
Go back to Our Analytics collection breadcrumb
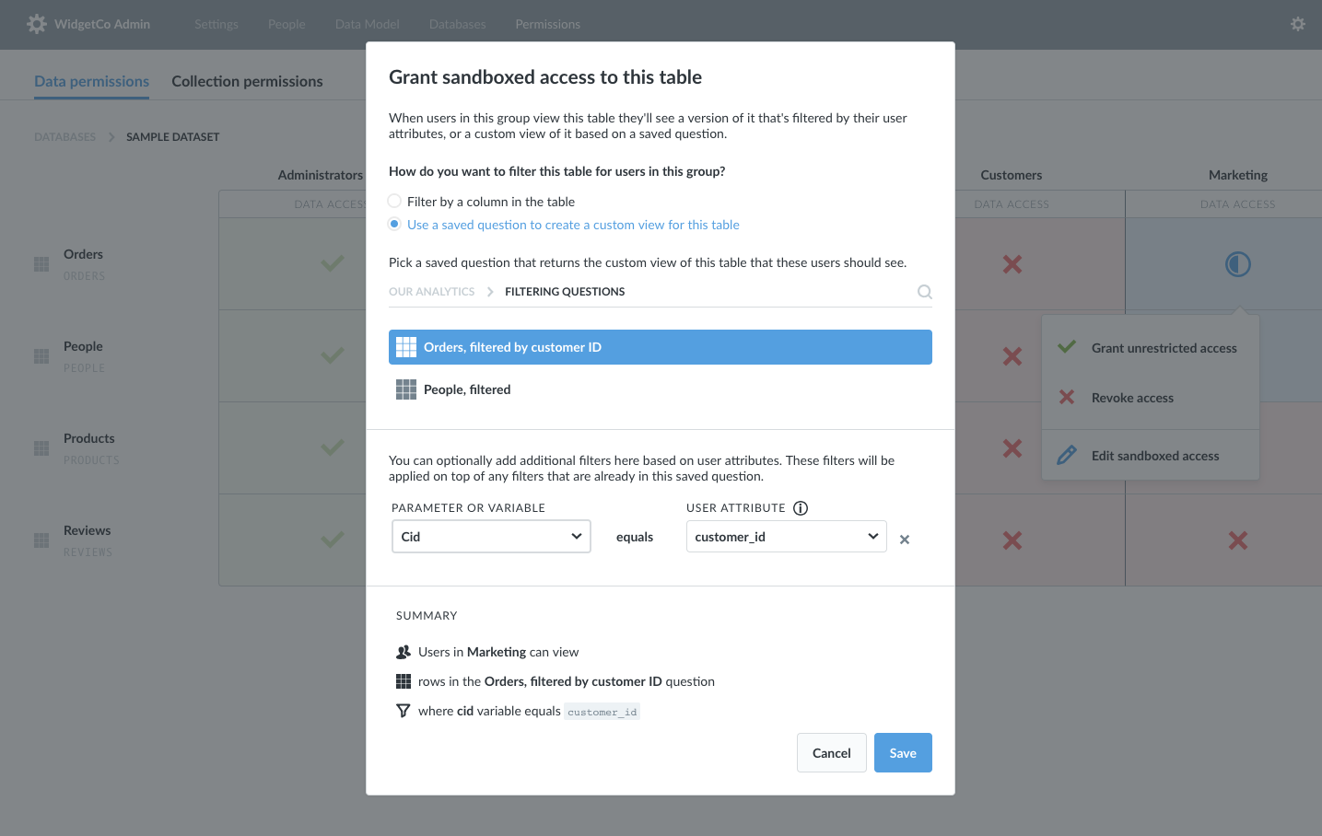tap(432, 292)
